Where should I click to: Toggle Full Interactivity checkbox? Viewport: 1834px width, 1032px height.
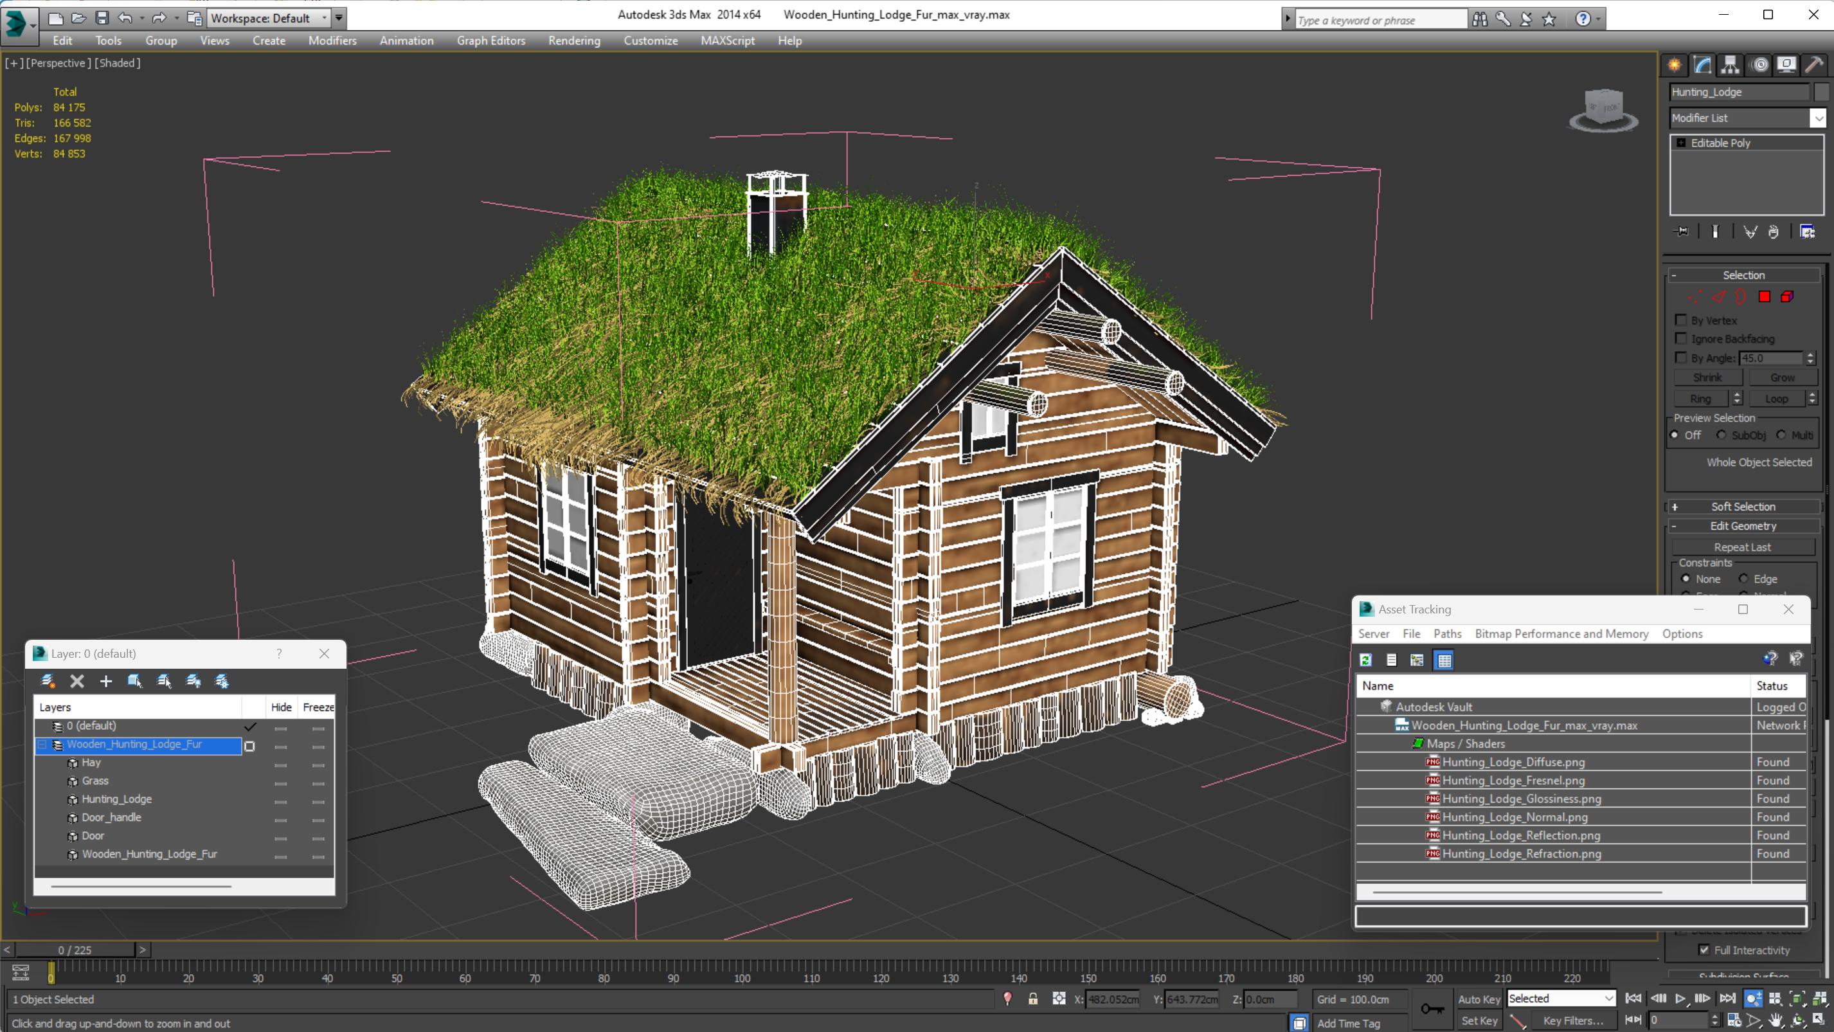[x=1704, y=950]
